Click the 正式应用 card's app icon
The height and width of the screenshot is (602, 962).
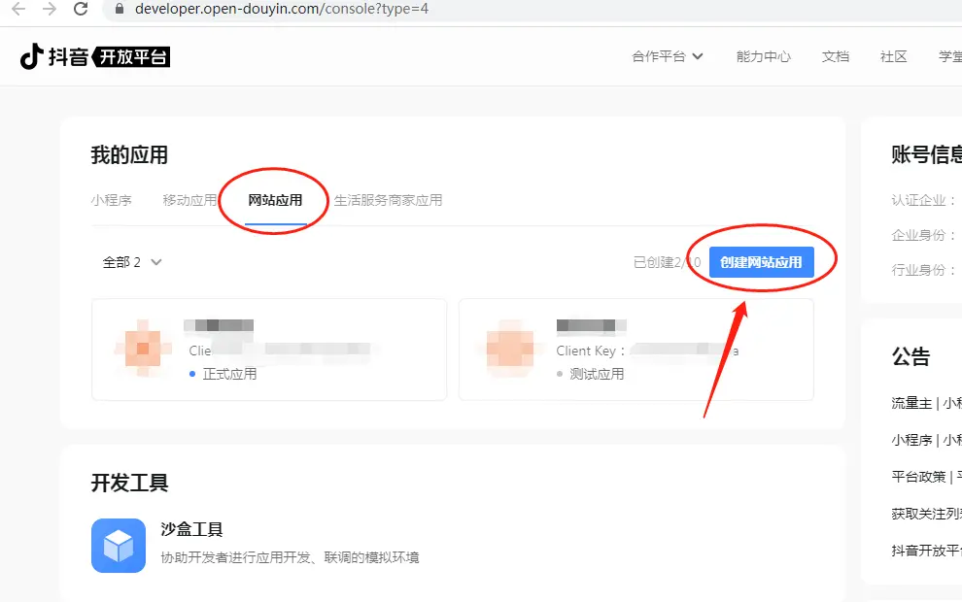pyautogui.click(x=142, y=349)
